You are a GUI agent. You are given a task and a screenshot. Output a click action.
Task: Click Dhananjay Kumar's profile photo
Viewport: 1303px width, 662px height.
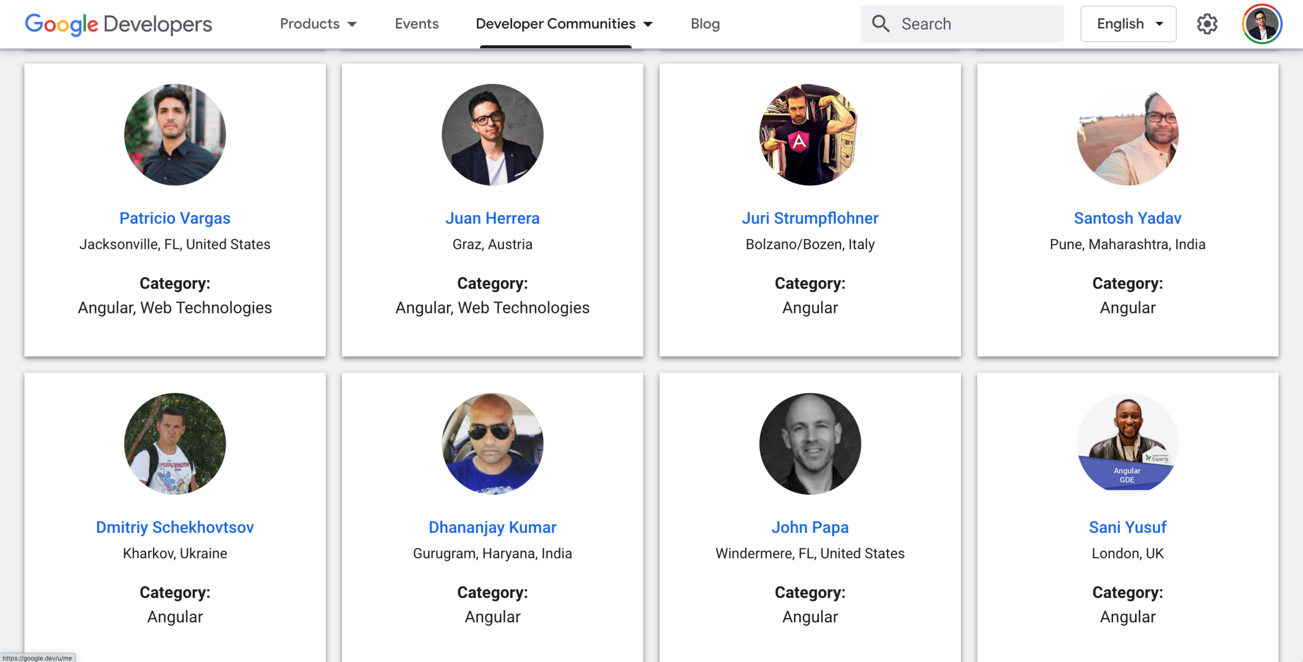pyautogui.click(x=492, y=443)
